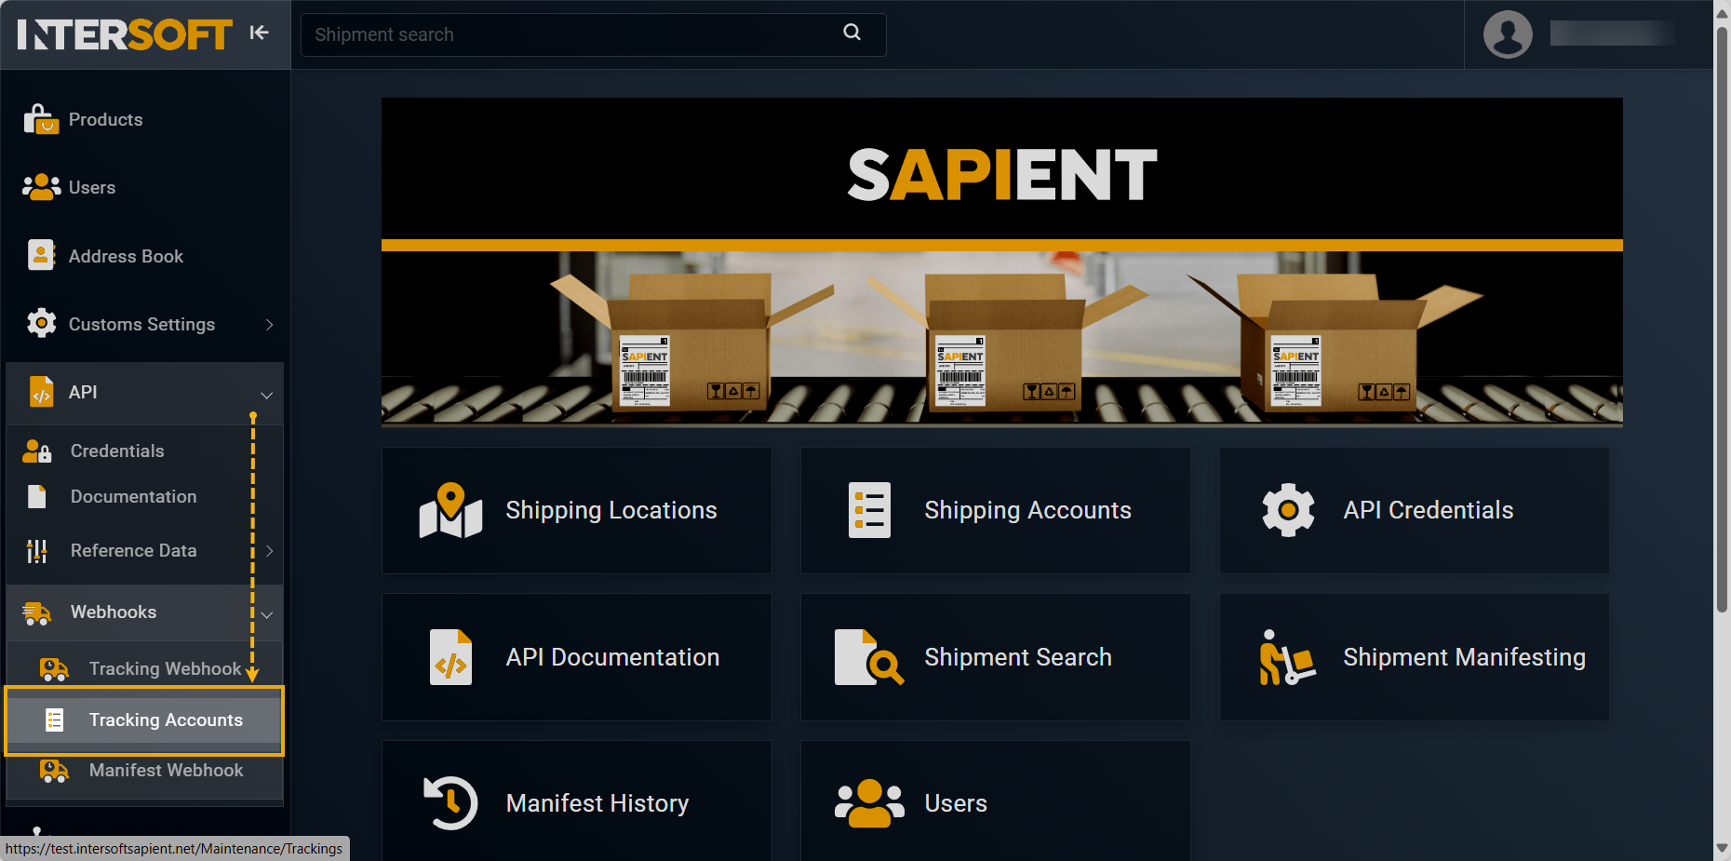Viewport: 1731px width, 861px height.
Task: Collapse the API menu chevron
Action: coord(267,395)
